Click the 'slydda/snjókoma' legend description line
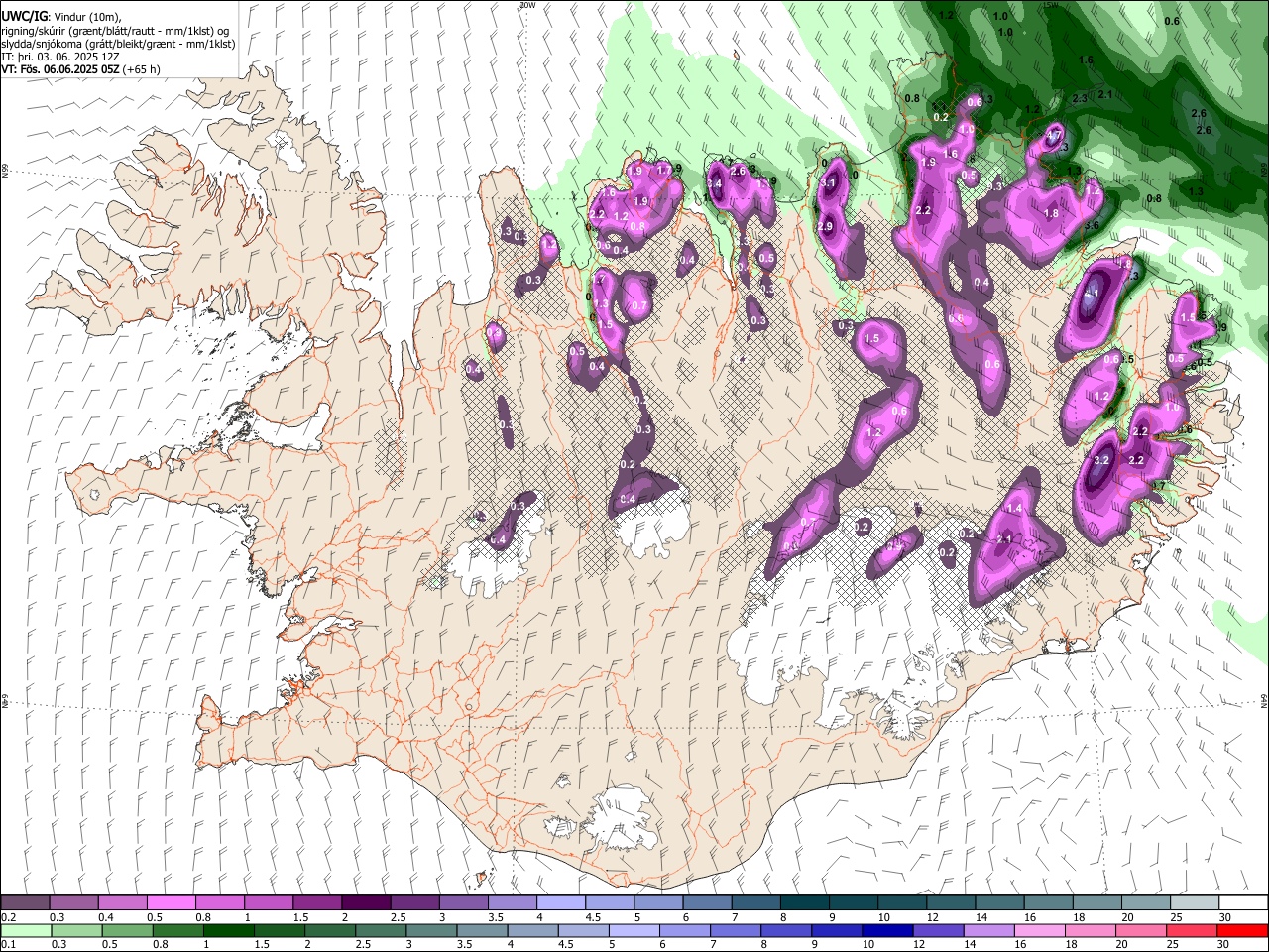Image resolution: width=1269 pixels, height=952 pixels. (x=118, y=44)
